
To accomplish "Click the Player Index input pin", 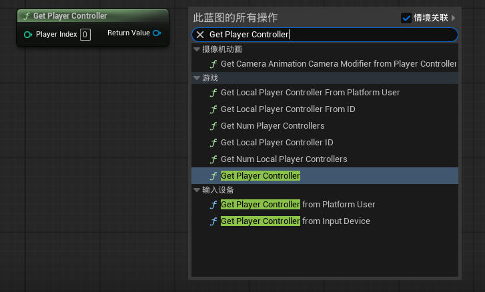I will 28,35.
